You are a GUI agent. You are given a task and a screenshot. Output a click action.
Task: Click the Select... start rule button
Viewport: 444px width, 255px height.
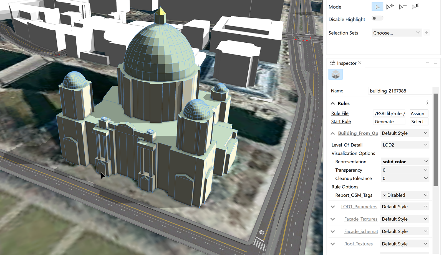419,122
